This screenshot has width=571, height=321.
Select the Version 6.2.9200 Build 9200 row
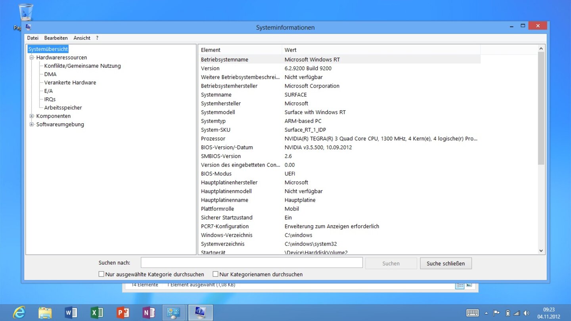point(339,68)
